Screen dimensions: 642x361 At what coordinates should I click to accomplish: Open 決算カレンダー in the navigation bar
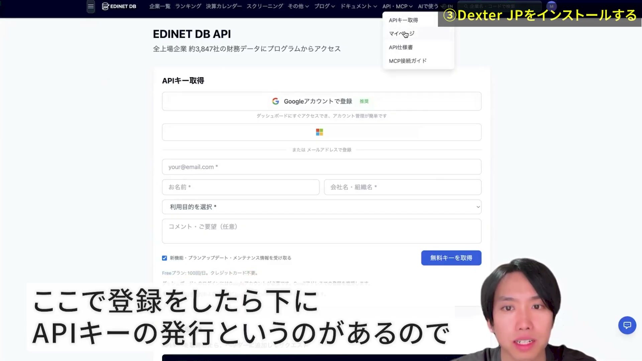(224, 6)
